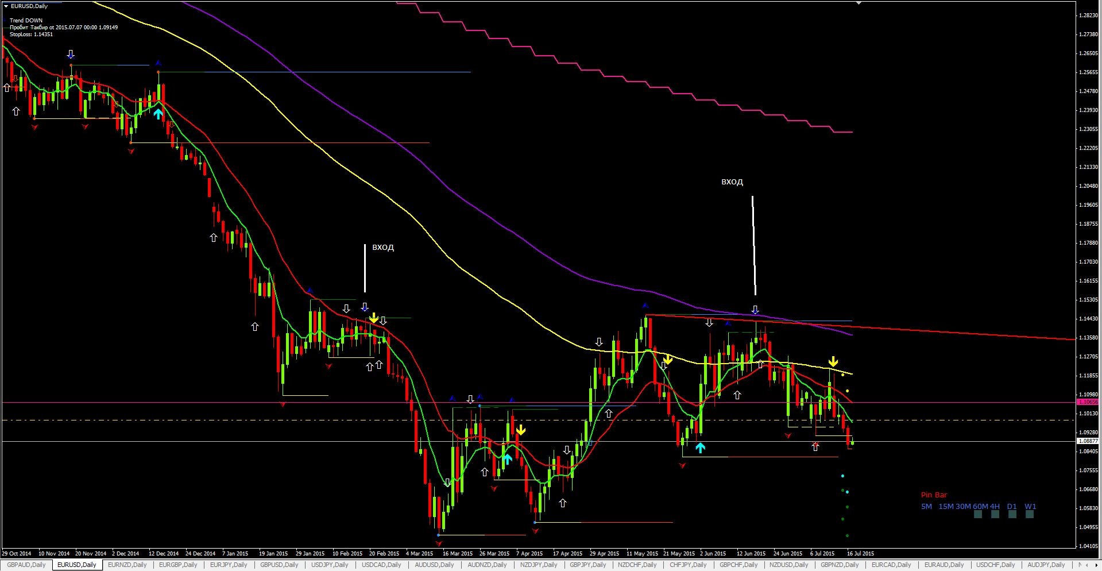Click the Pin Bar indicator square under D1
The width and height of the screenshot is (1102, 571).
pos(1012,514)
